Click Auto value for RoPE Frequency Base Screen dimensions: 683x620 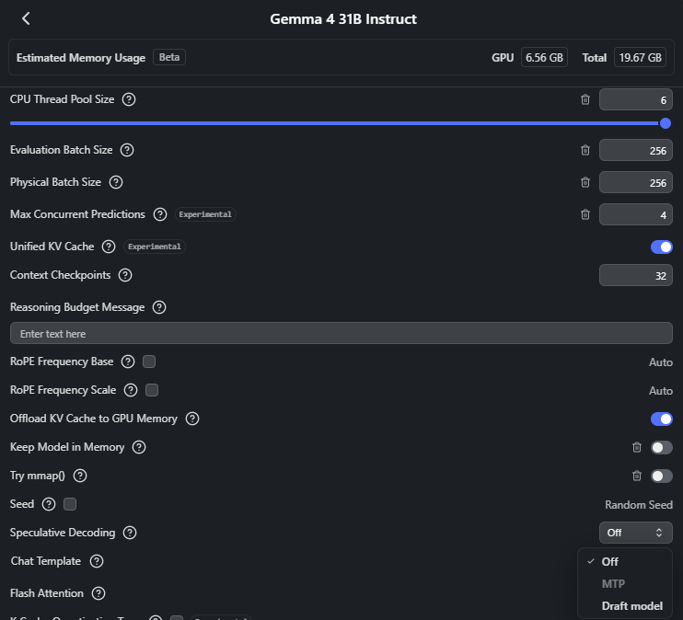(660, 362)
